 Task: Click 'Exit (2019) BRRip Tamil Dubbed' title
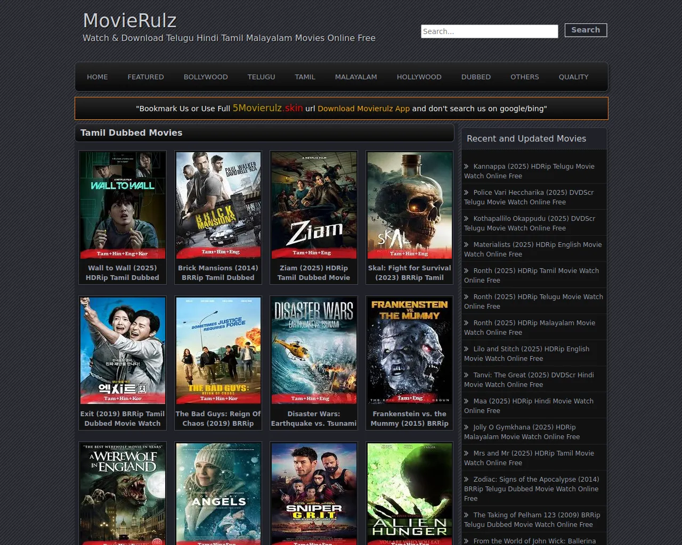click(x=123, y=418)
